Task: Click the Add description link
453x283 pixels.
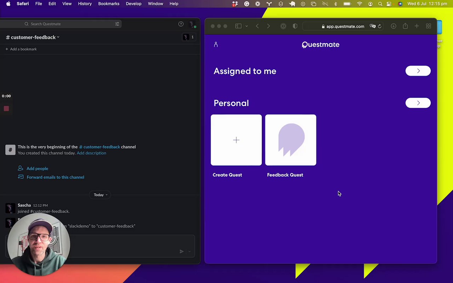Action: 91,153
